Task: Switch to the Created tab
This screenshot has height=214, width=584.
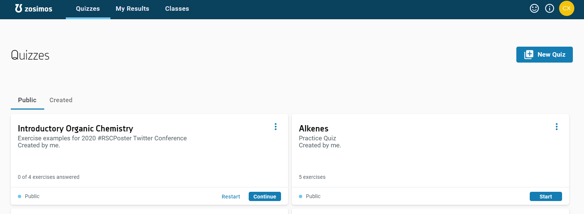Action: [x=61, y=100]
